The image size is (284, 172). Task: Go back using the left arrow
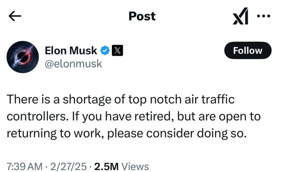[x=15, y=17]
